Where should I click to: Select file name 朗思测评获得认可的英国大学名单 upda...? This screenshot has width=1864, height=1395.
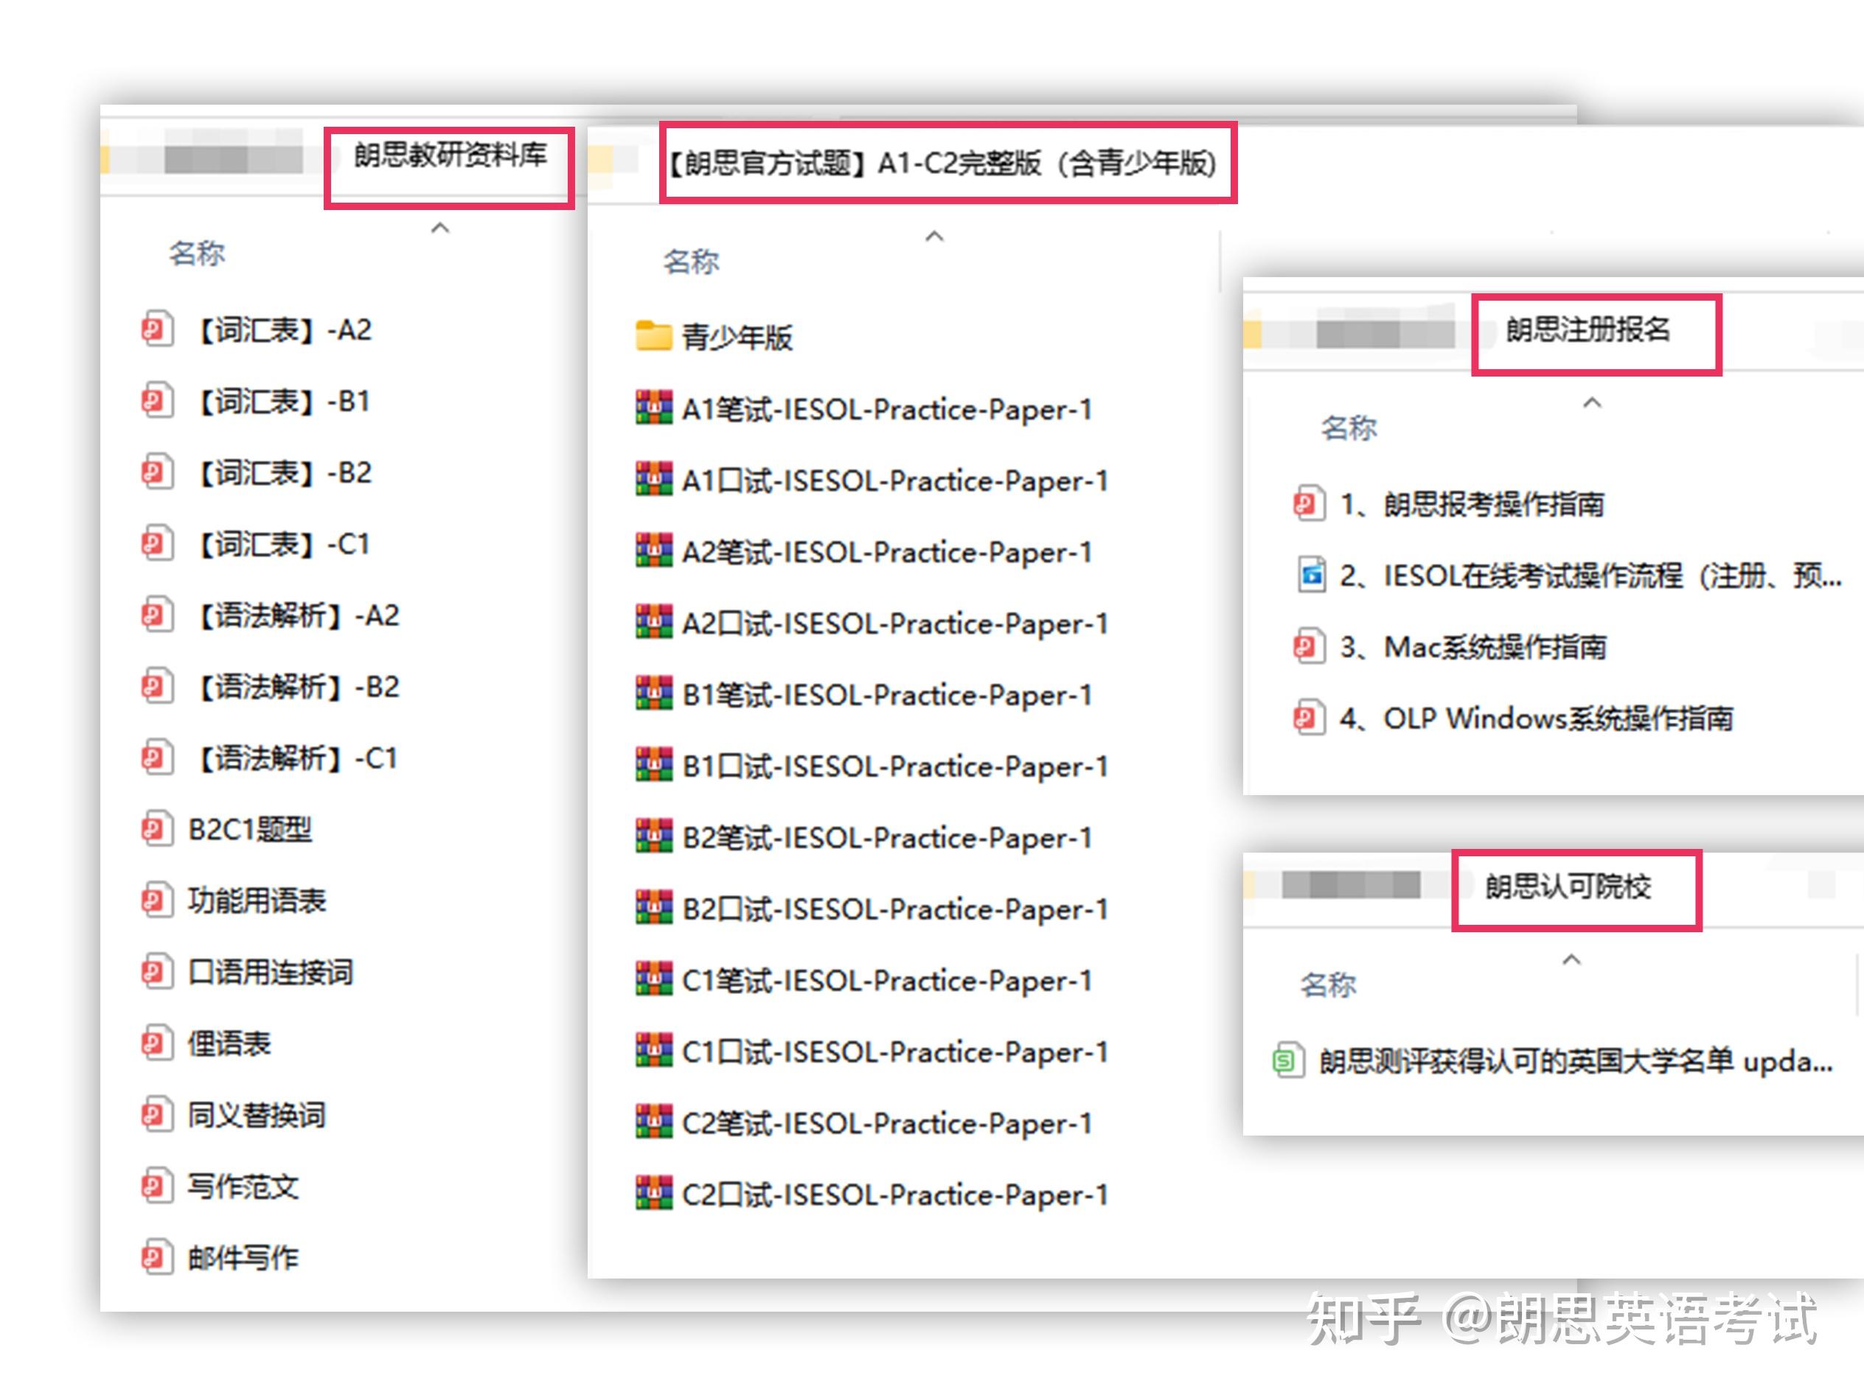coord(1576,1060)
